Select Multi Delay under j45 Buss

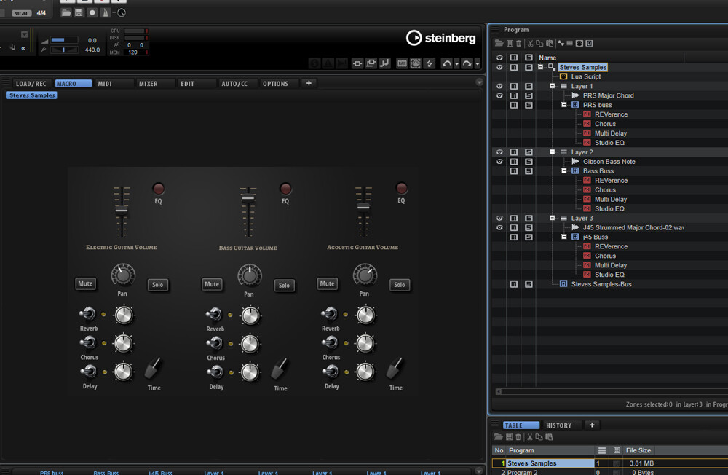pos(611,265)
